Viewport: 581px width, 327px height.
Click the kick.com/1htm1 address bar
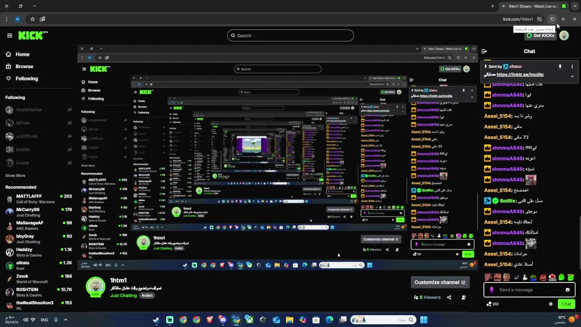coord(518,19)
